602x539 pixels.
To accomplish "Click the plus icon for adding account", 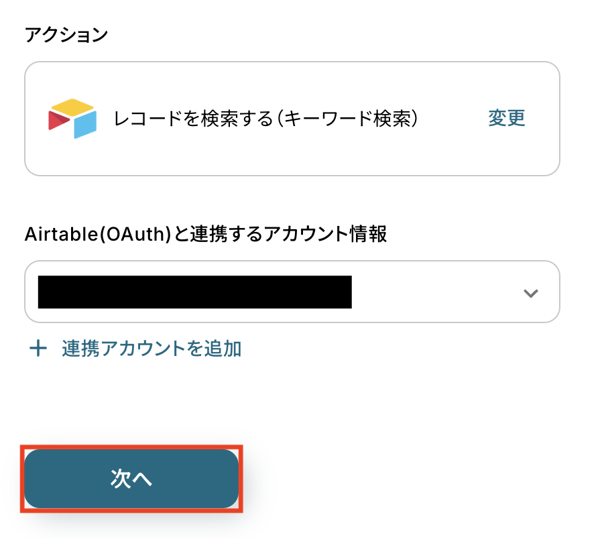I will (x=38, y=349).
